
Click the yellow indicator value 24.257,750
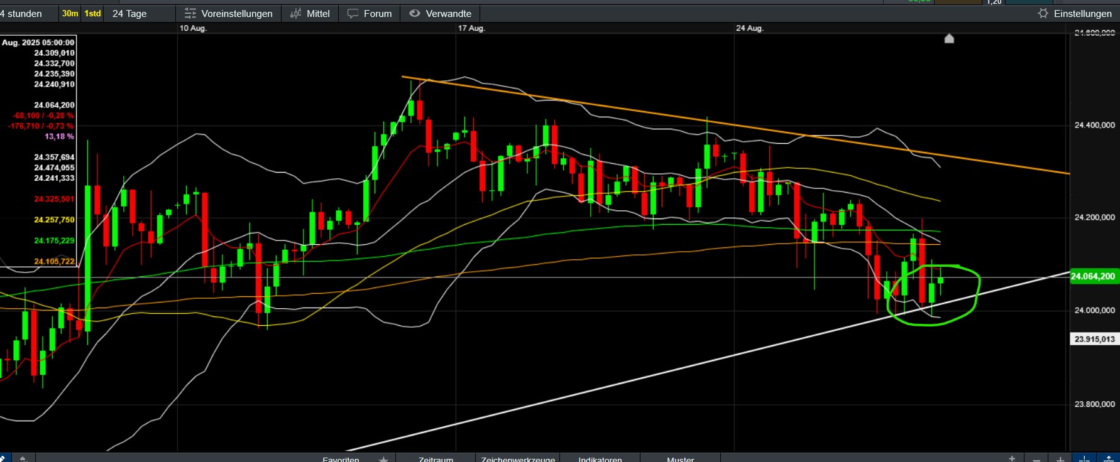tap(54, 220)
